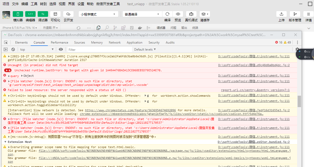Click the red error count 16 badge

[279, 43]
